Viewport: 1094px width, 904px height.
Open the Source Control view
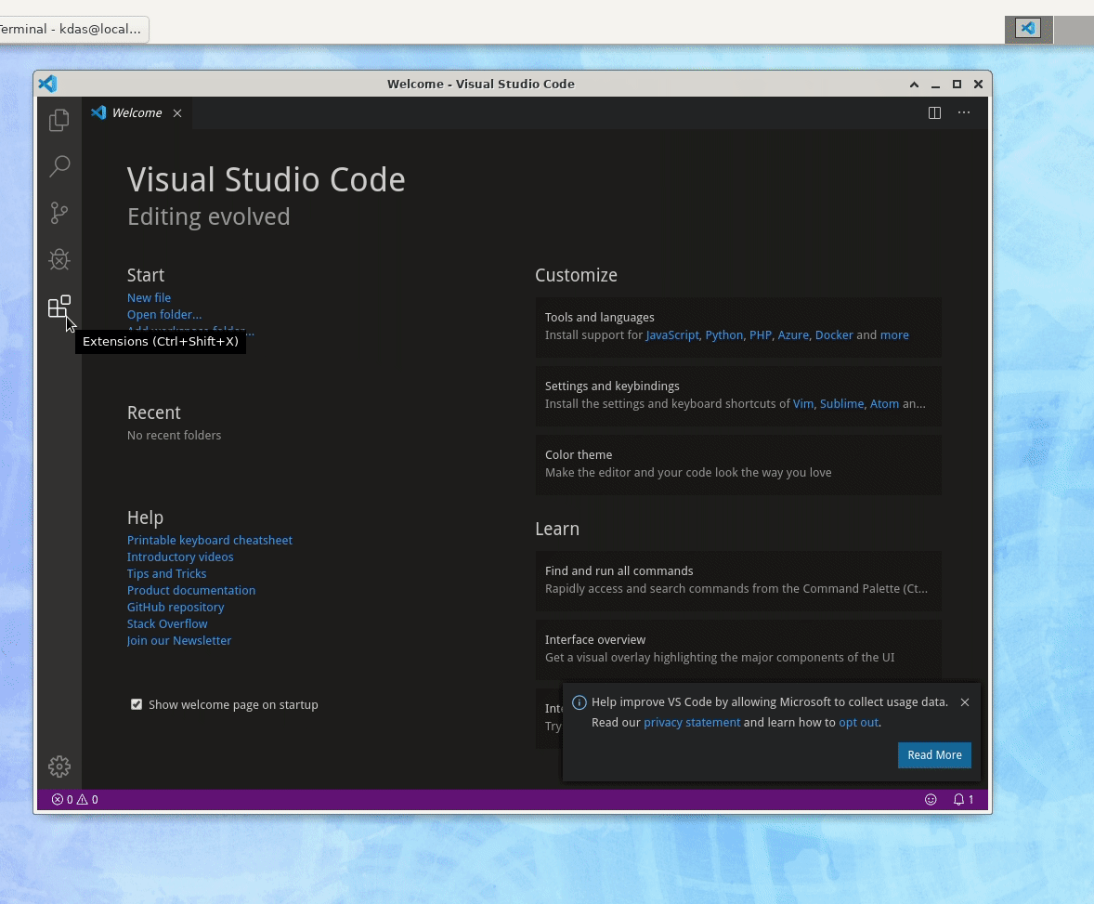(x=59, y=213)
